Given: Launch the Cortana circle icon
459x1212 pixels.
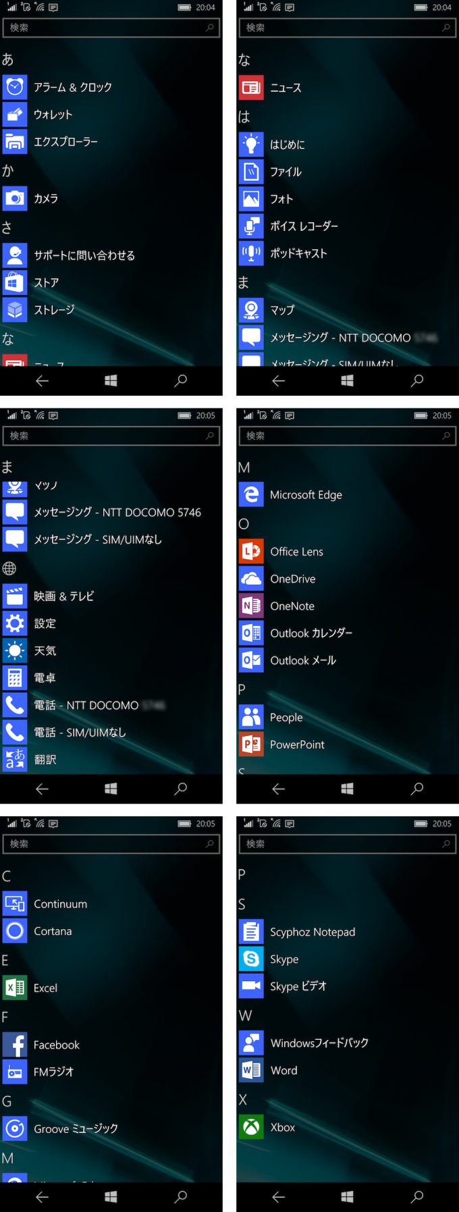Looking at the screenshot, I should click(x=15, y=931).
